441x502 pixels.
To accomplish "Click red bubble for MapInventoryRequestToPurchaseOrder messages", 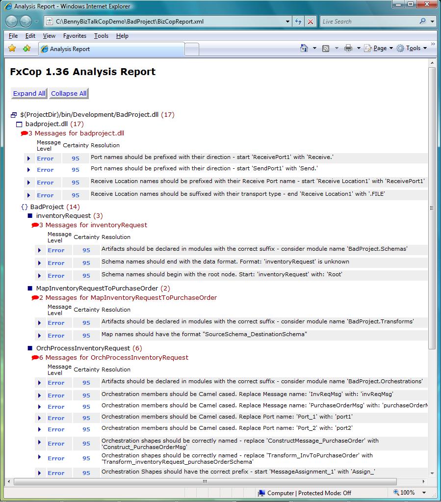I will pyautogui.click(x=35, y=298).
